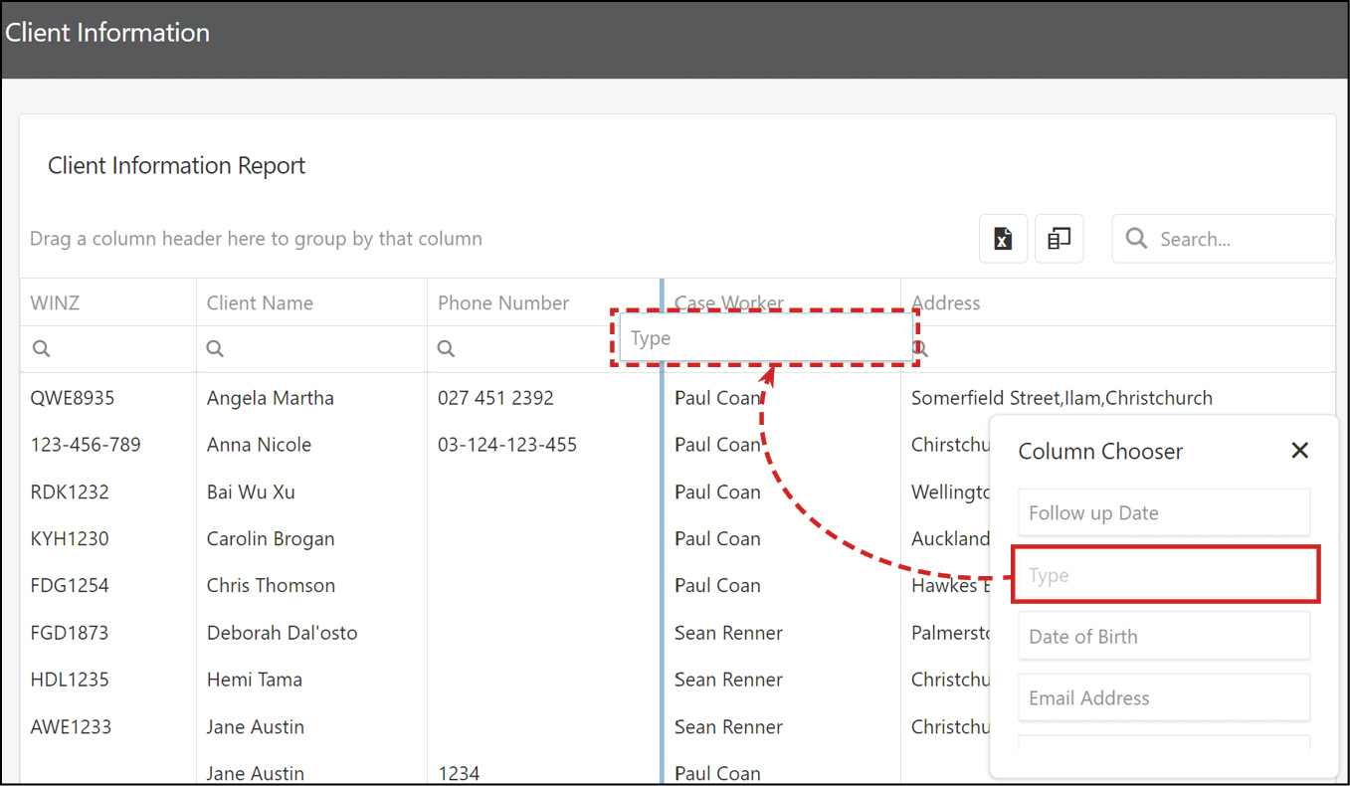
Task: Click inside the Search... text box
Action: click(1224, 239)
